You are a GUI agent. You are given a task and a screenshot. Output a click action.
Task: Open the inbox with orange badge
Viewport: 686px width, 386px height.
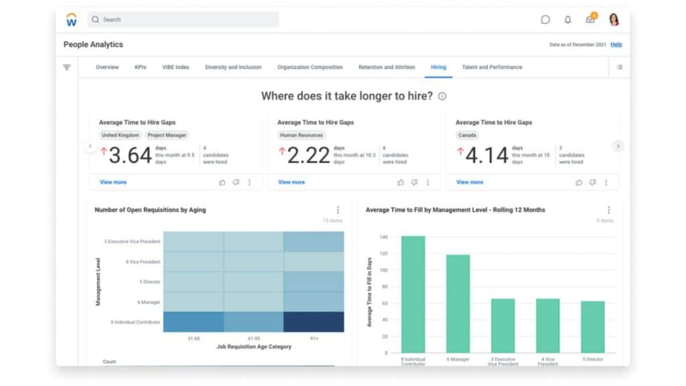(x=591, y=19)
